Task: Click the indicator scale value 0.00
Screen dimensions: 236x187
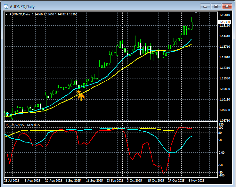Action: click(x=222, y=152)
